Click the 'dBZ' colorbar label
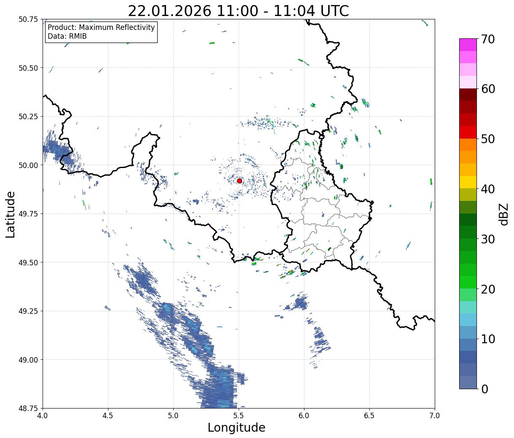 pyautogui.click(x=503, y=214)
